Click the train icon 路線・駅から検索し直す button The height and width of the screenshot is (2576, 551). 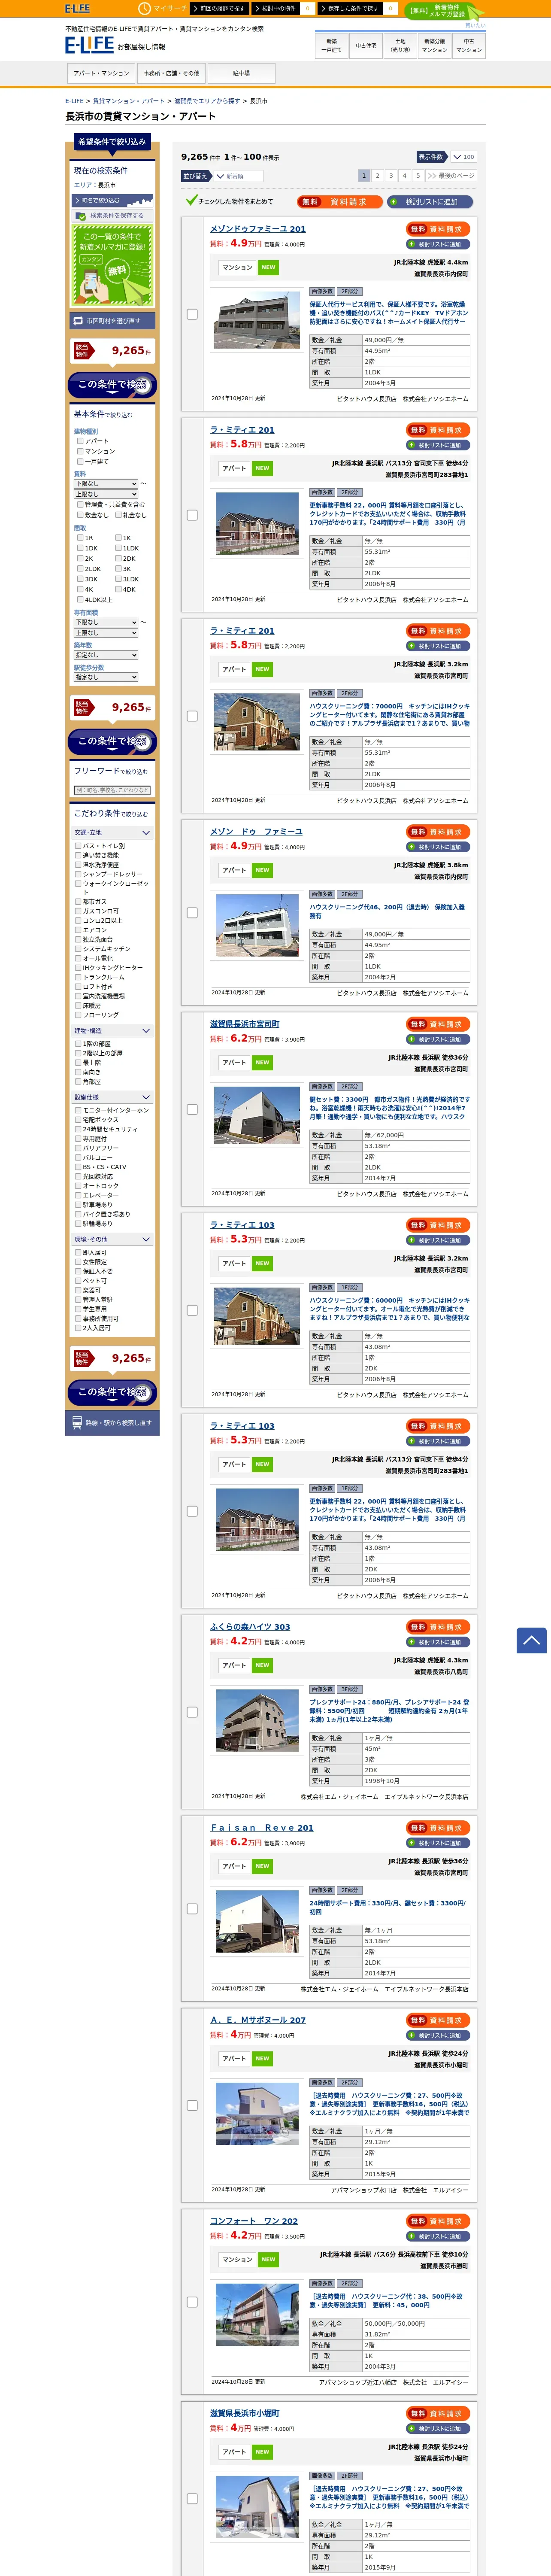coord(112,1422)
